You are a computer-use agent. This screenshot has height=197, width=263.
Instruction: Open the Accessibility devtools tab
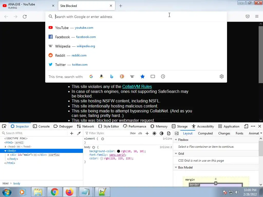(x=203, y=126)
